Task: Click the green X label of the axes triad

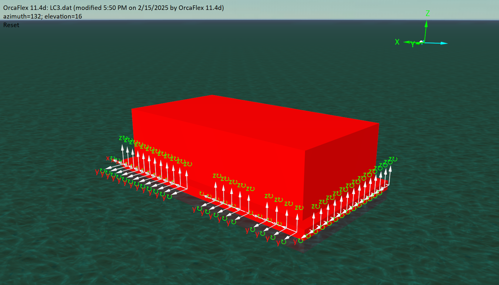Action: 397,42
